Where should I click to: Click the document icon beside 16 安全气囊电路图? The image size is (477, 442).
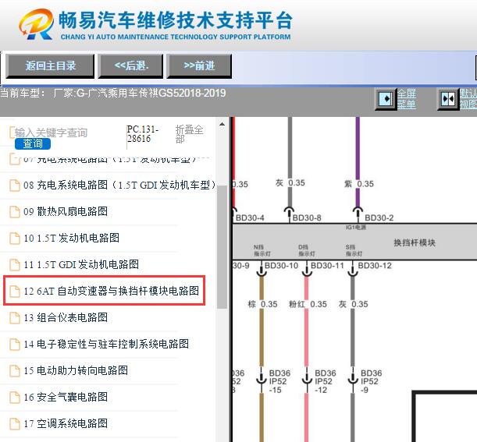15,397
